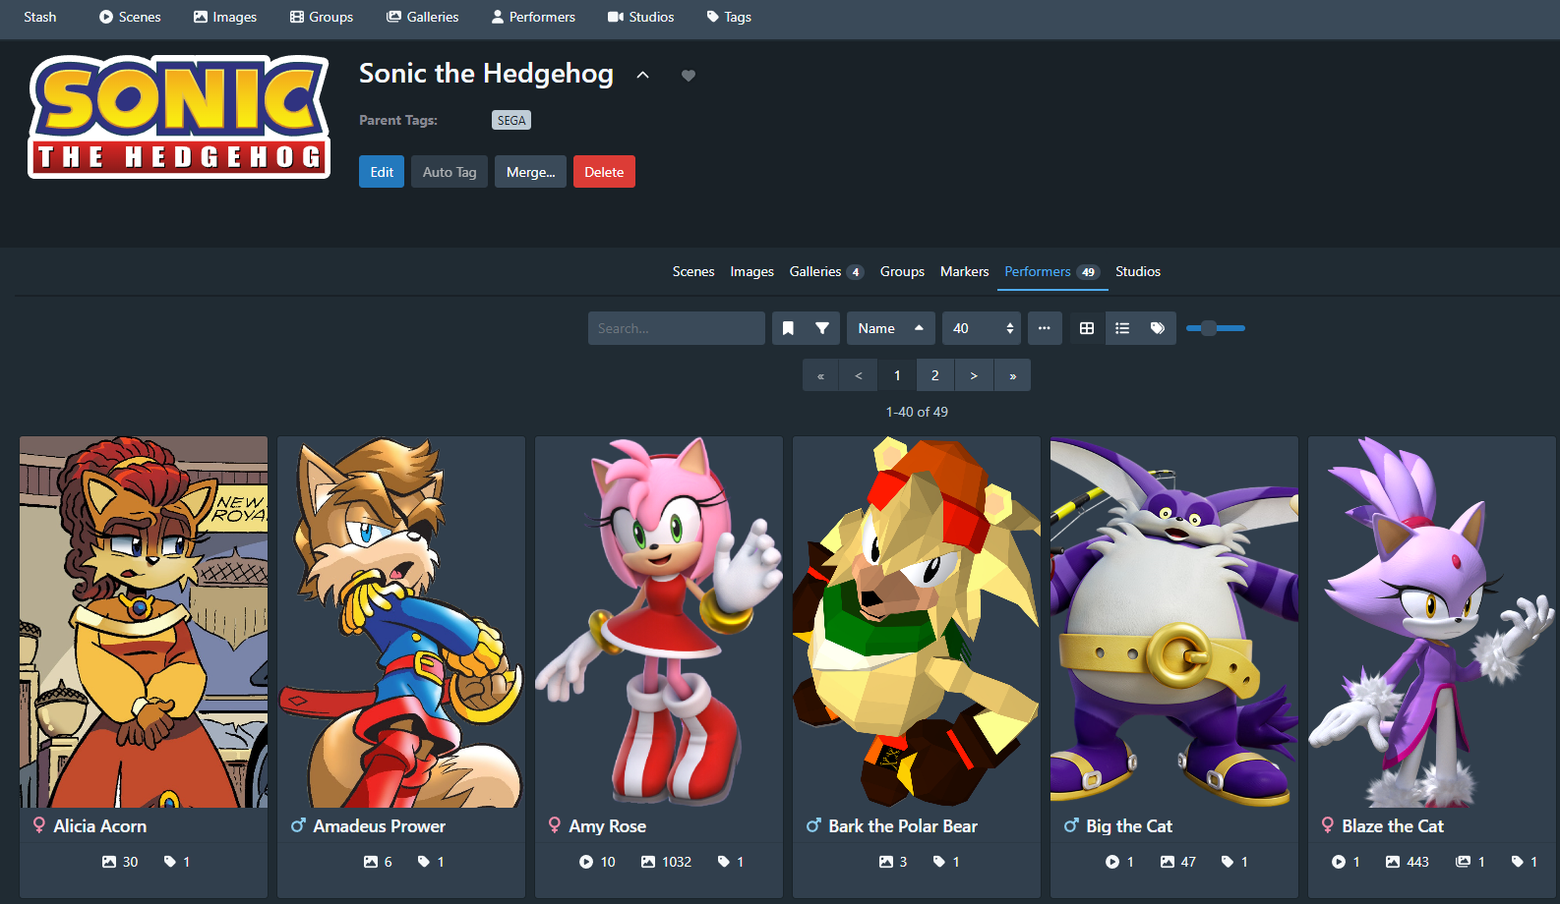Click Alicia Acorn name link

pyautogui.click(x=100, y=826)
